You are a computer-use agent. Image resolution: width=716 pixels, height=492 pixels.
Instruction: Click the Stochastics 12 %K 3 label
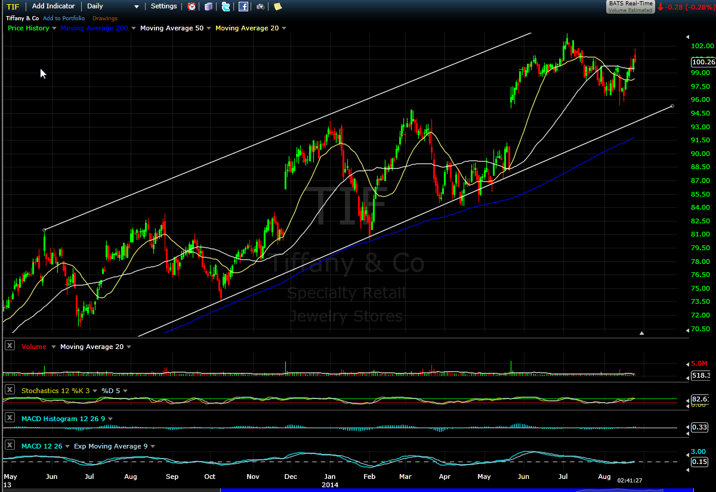coord(55,391)
